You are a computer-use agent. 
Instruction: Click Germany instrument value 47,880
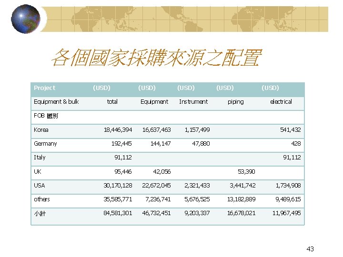(x=201, y=144)
